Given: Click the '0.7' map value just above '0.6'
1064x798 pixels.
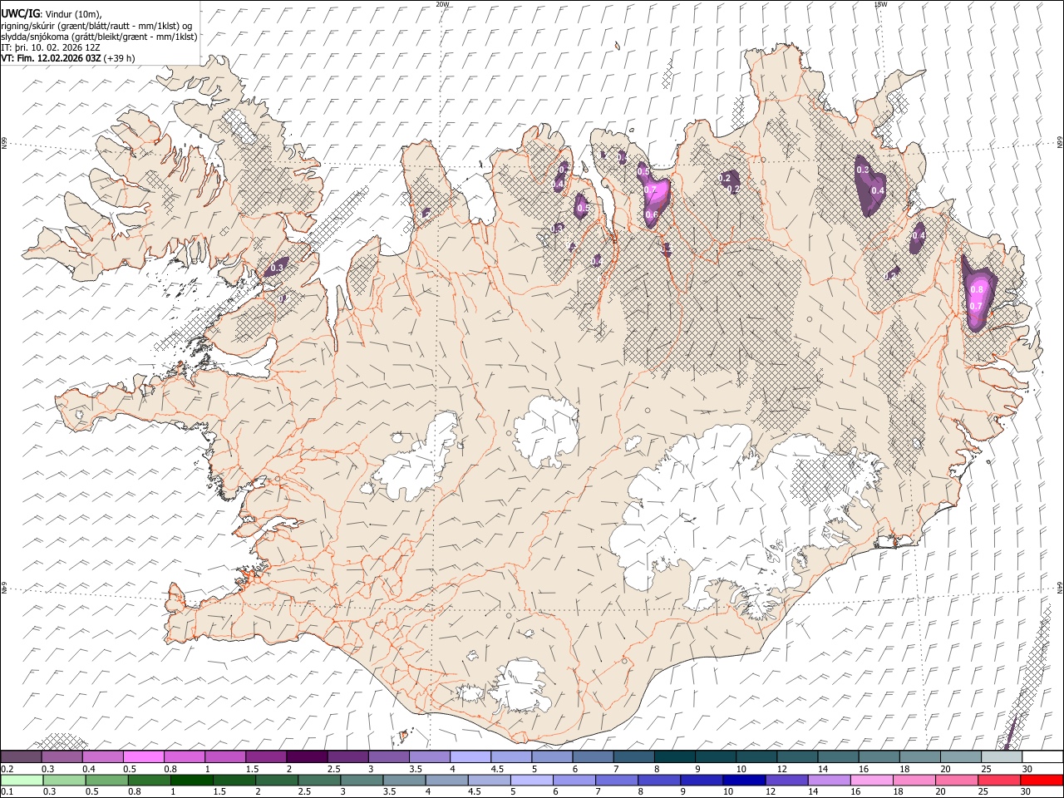Looking at the screenshot, I should click(x=651, y=190).
